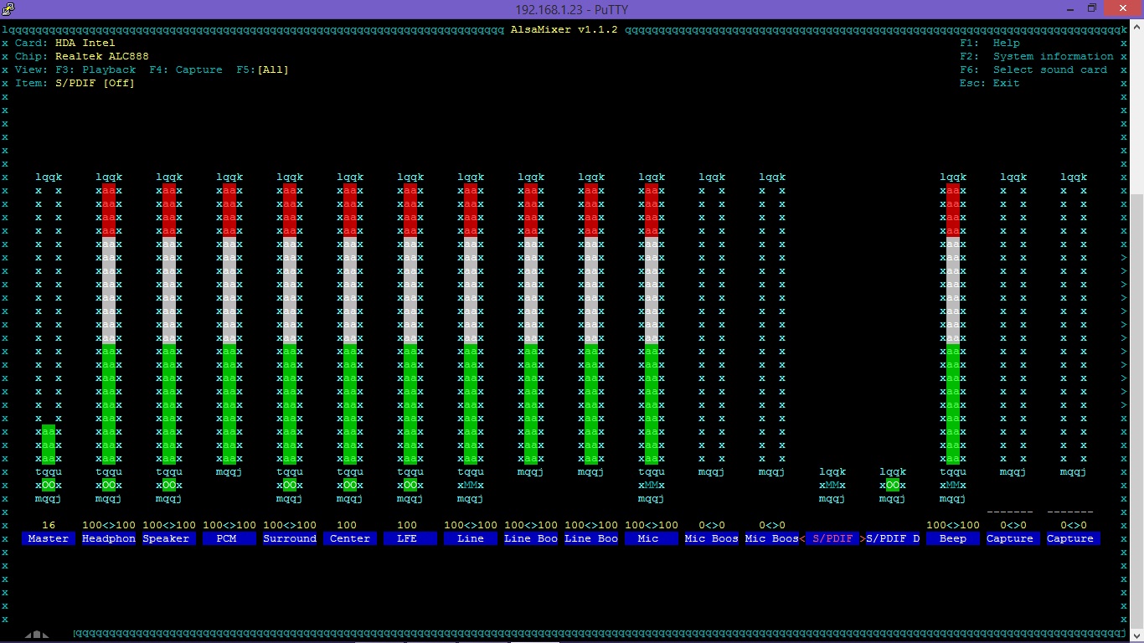Click the 100 value above Center
Viewport: 1144px width, 643px height.
coord(347,525)
